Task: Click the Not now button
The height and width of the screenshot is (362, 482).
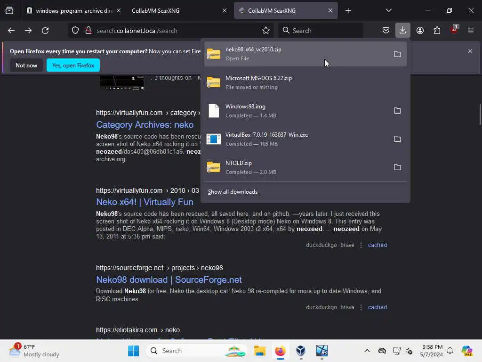Action: click(26, 65)
